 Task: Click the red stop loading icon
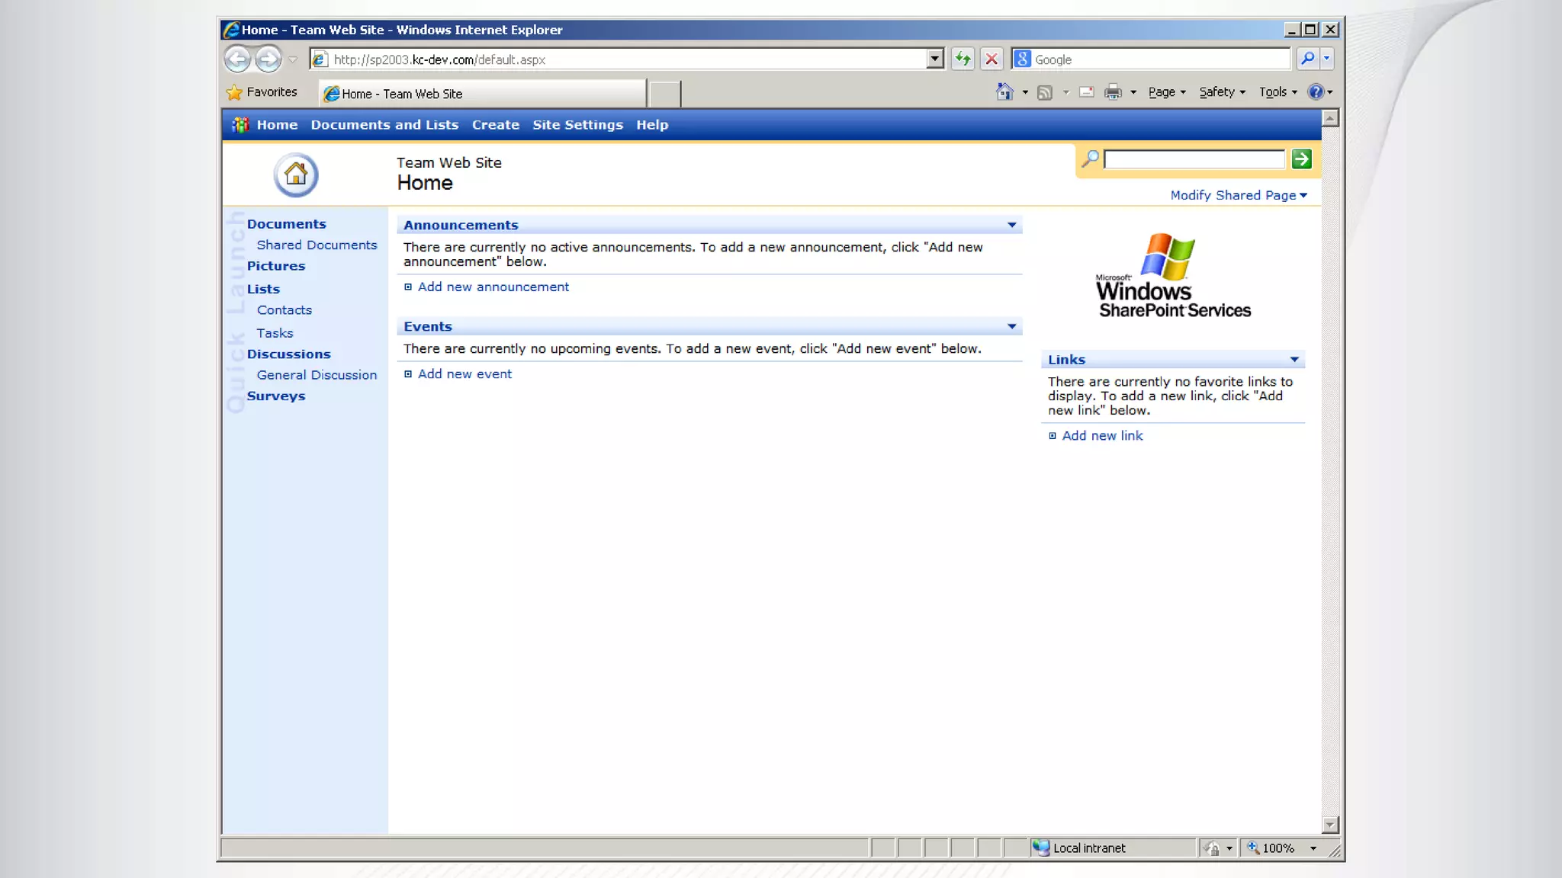pos(991,59)
